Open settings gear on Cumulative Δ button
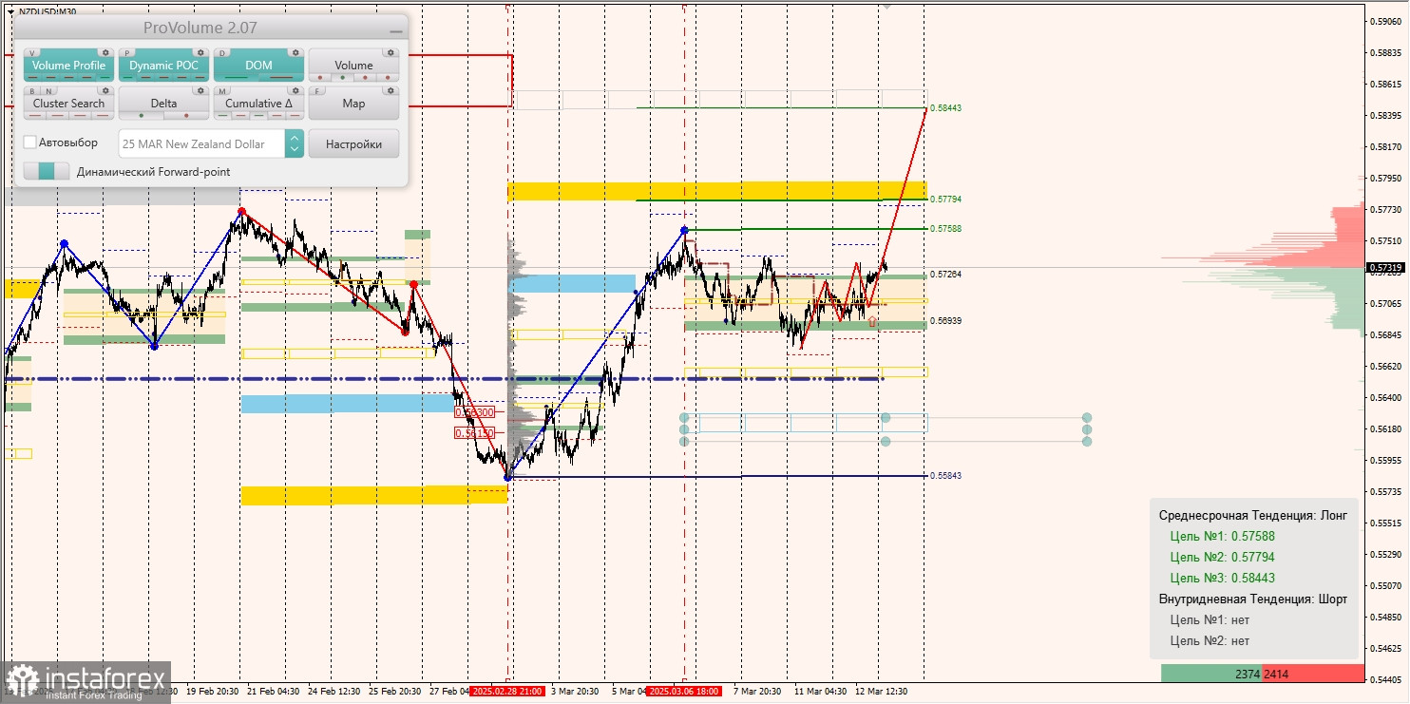Viewport: 1410px width, 704px height. pyautogui.click(x=295, y=90)
